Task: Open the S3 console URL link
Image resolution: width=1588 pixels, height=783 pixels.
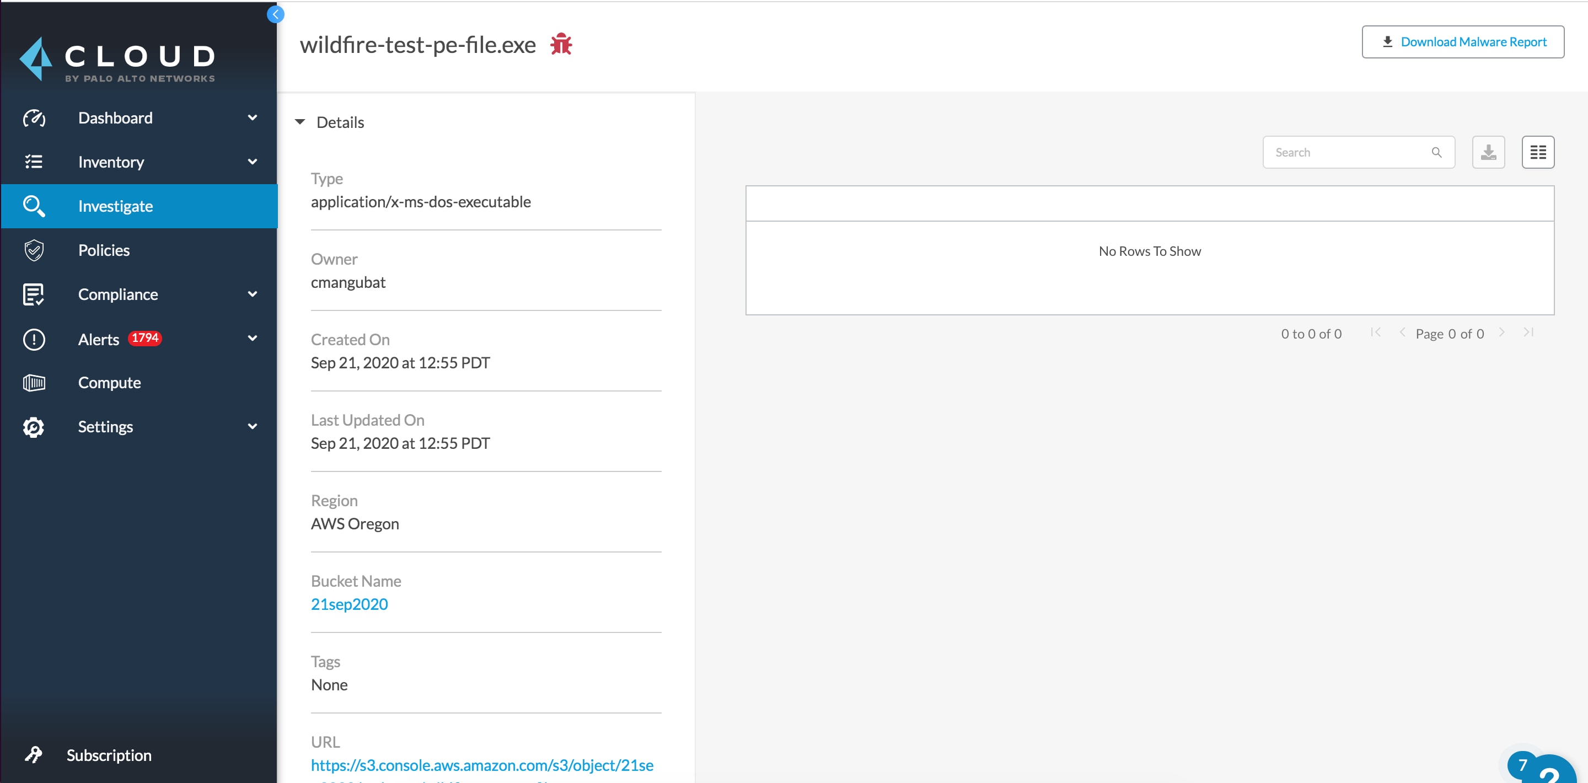Action: pyautogui.click(x=481, y=765)
